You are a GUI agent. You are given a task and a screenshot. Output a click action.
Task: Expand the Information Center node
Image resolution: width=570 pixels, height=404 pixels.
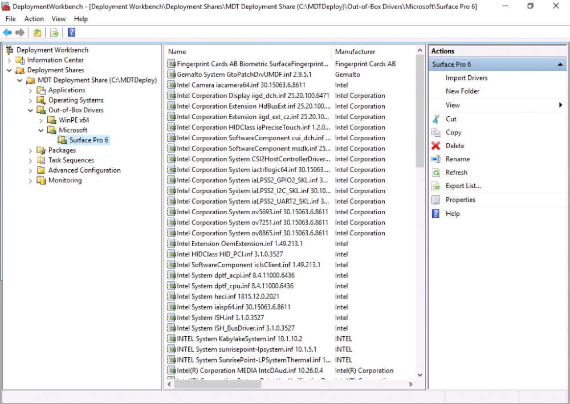coord(10,60)
